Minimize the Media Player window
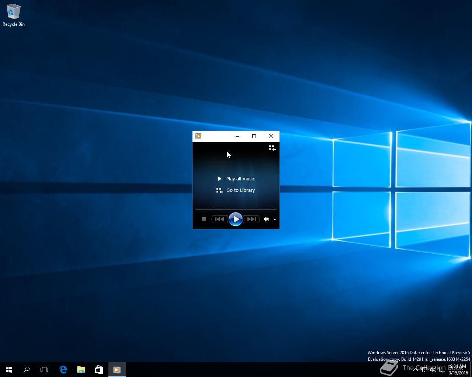Screen dimensions: 472x377 tap(237, 136)
